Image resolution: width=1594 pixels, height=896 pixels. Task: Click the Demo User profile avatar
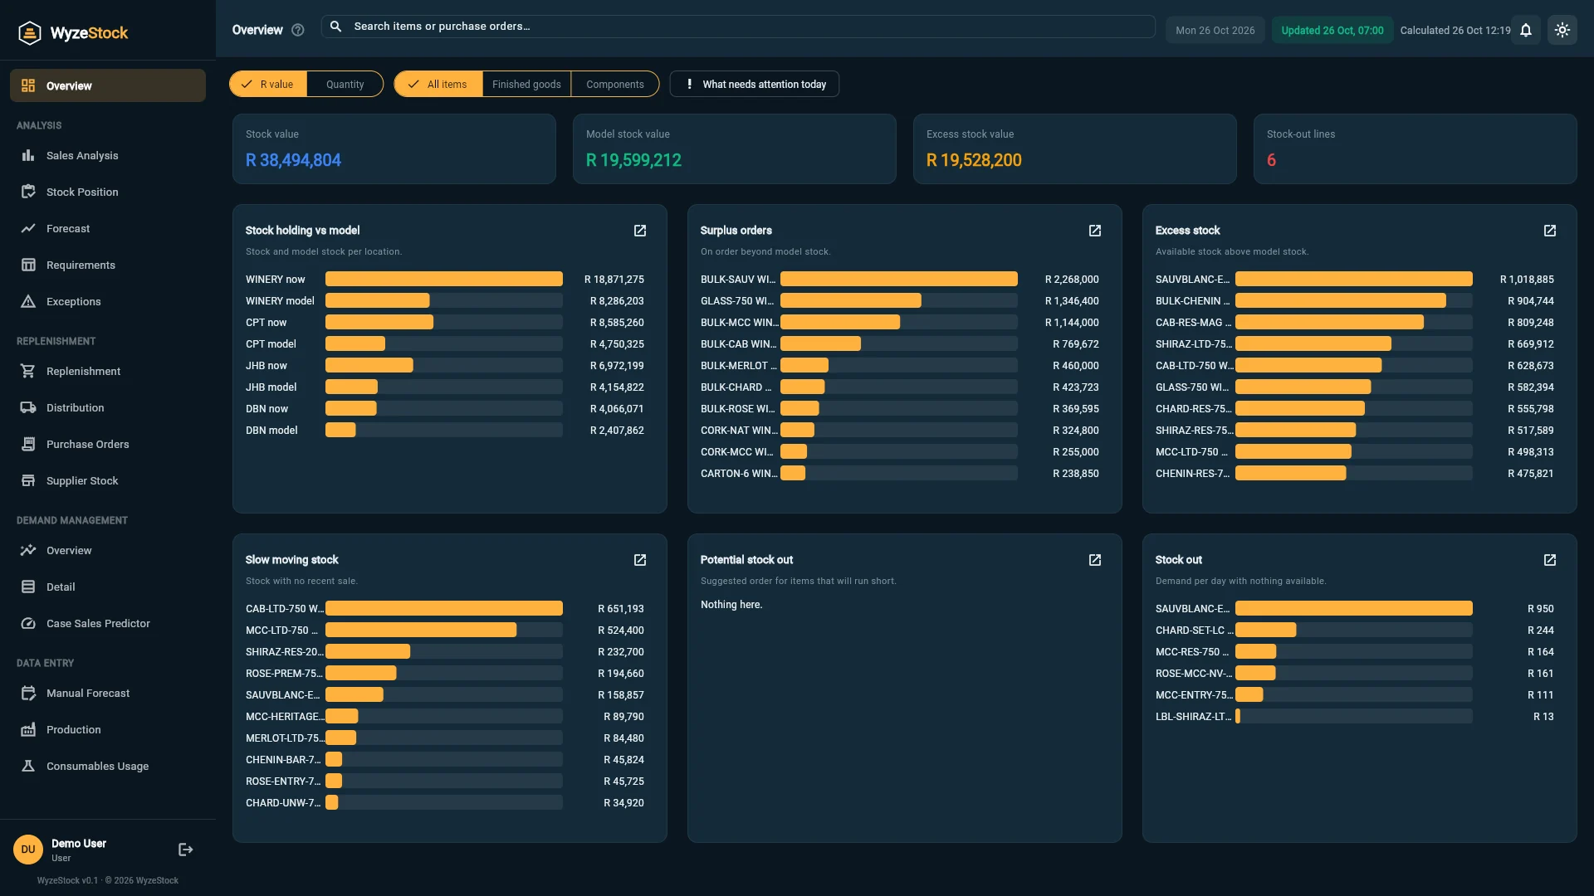click(28, 850)
